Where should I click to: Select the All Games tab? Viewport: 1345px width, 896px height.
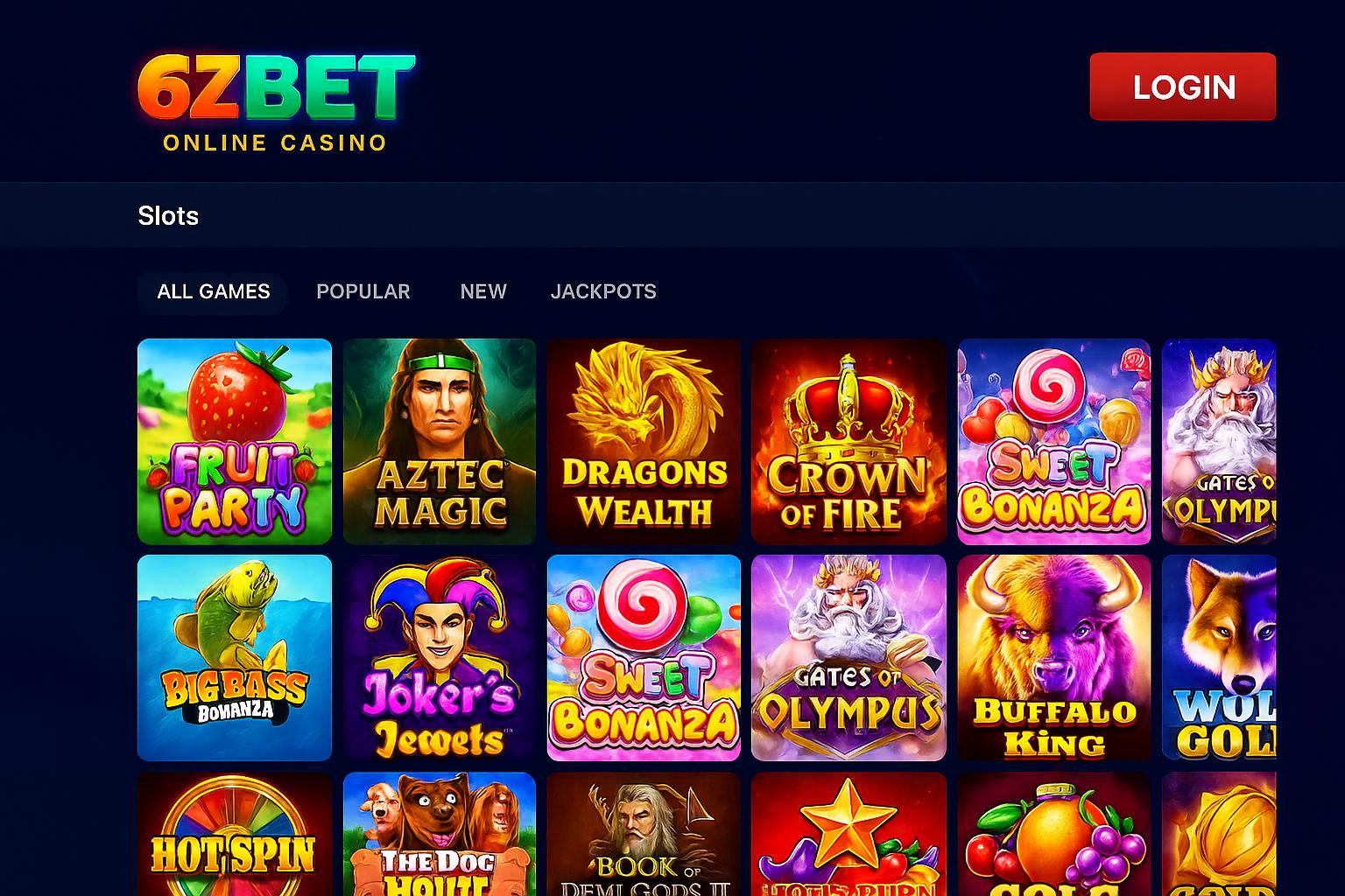[x=213, y=291]
